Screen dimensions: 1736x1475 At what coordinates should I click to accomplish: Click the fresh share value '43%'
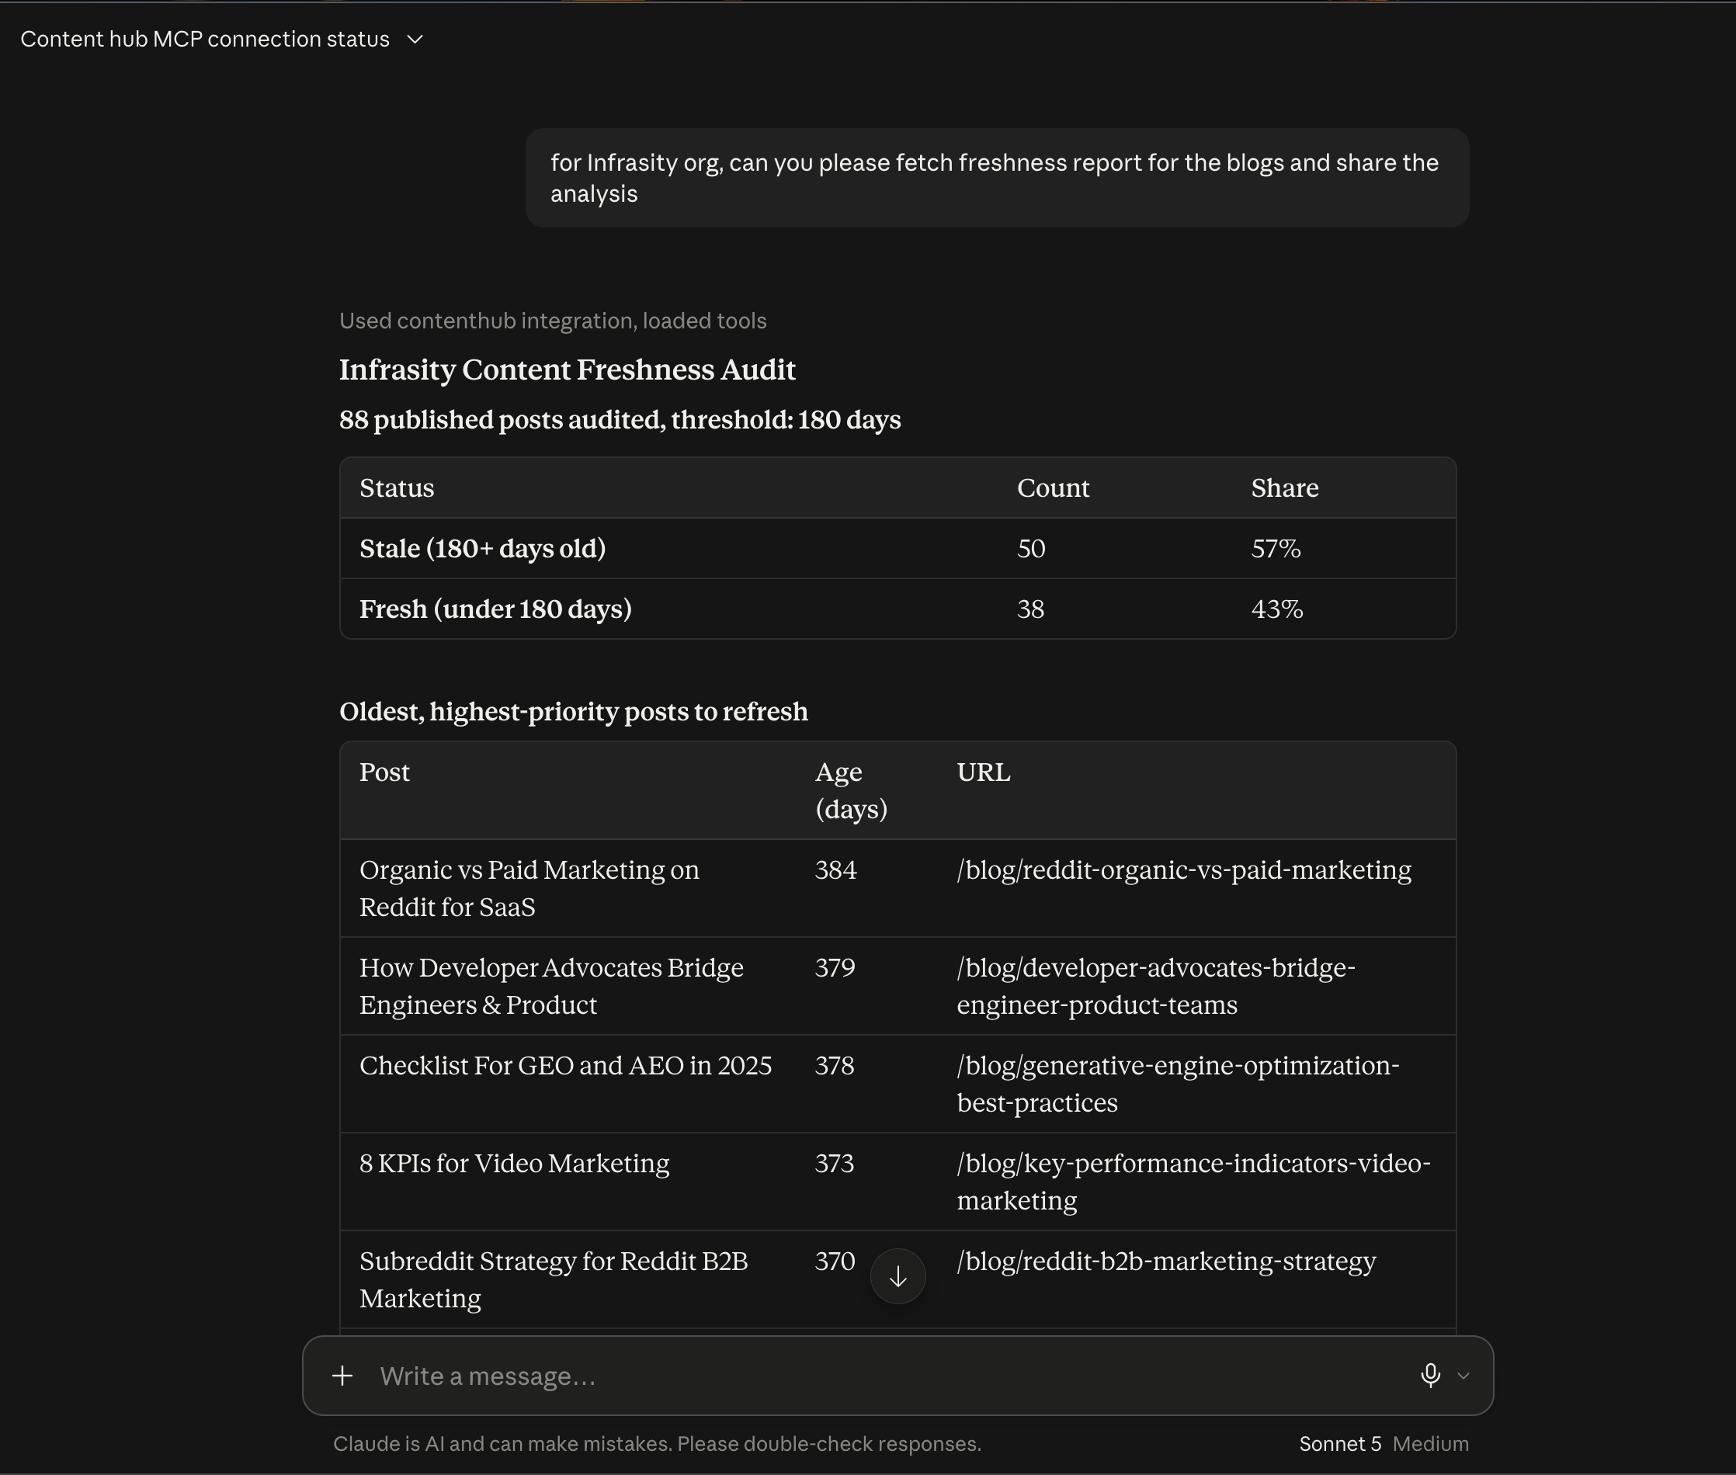click(x=1277, y=609)
